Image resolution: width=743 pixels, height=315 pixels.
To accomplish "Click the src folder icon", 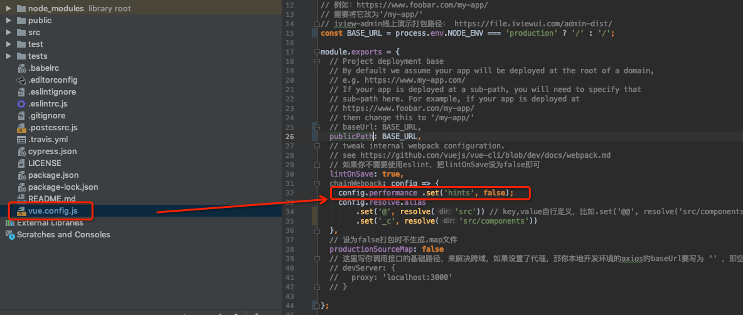I will (x=21, y=32).
